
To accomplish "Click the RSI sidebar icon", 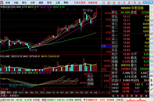I will coord(151,76).
